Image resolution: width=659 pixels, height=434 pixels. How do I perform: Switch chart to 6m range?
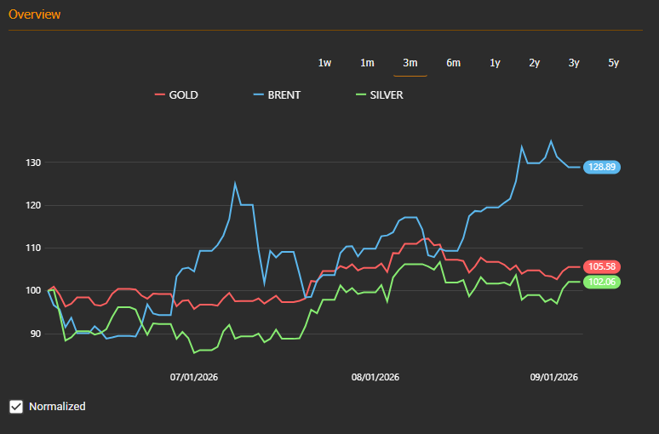453,63
